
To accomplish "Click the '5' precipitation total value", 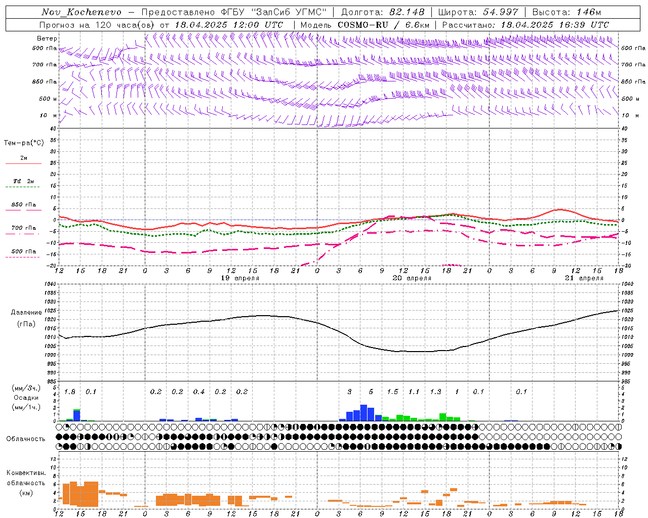I will 371,392.
